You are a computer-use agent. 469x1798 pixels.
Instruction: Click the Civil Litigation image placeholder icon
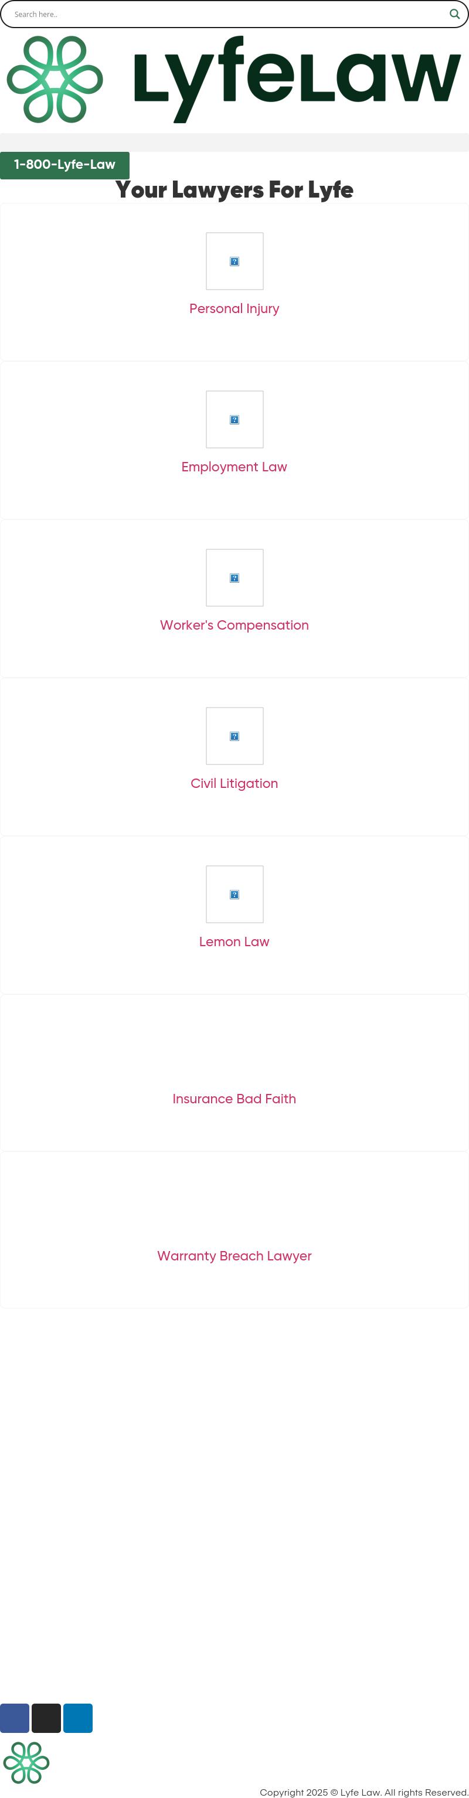234,736
